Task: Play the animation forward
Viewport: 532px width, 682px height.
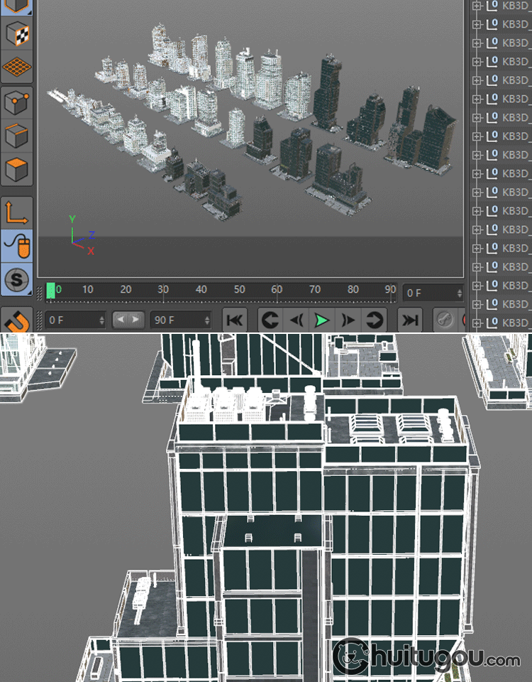Action: 321,320
